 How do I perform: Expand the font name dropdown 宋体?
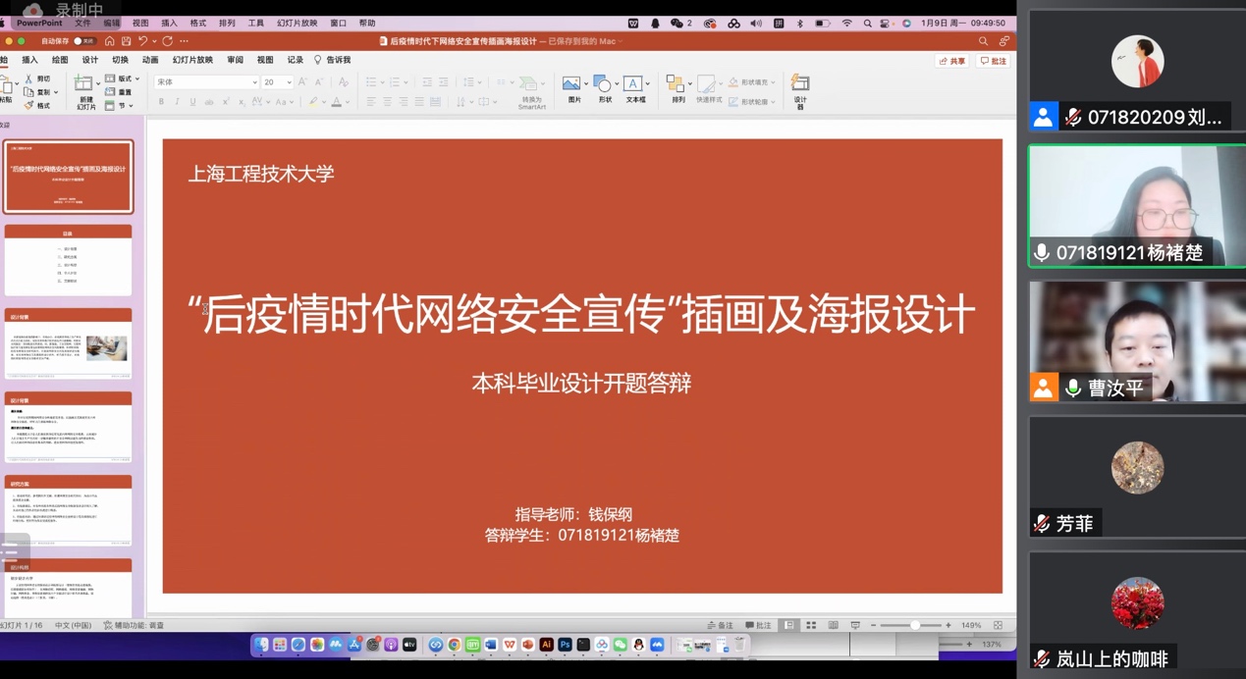254,82
